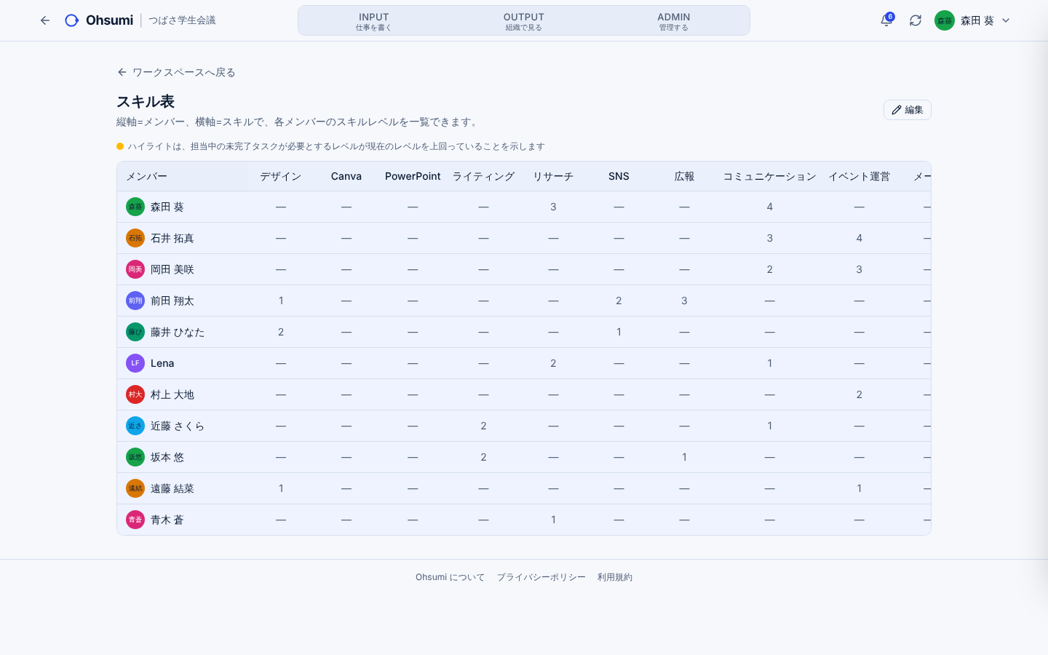Click 村上 大地's avatar icon

point(135,394)
